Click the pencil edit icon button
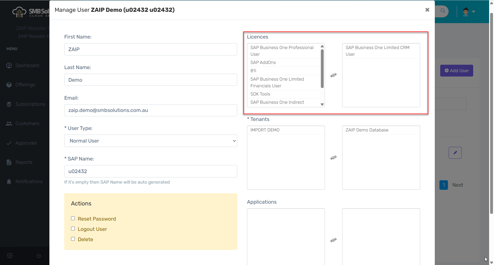The width and height of the screenshot is (494, 265). point(455,153)
